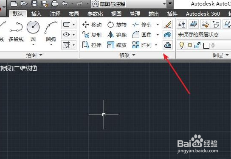The height and width of the screenshot is (159, 231).
Task: Open Layer Properties manager icon
Action: pyautogui.click(x=182, y=24)
